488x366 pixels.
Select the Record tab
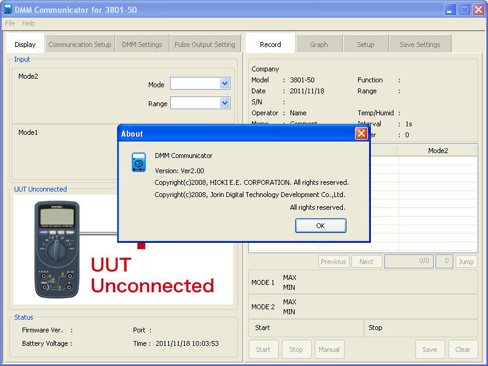270,45
